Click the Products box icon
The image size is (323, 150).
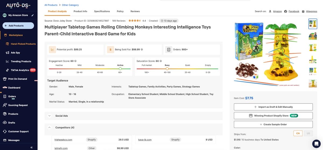[x=5, y=114]
